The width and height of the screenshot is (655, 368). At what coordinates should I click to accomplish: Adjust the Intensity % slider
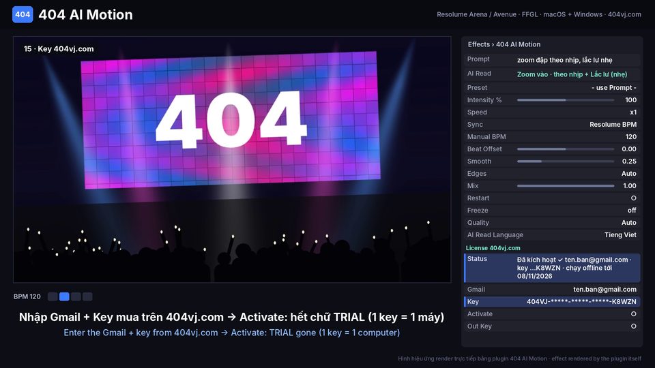[566, 100]
